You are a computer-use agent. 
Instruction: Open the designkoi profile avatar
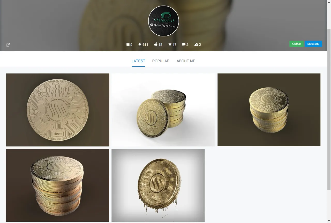coord(163,21)
